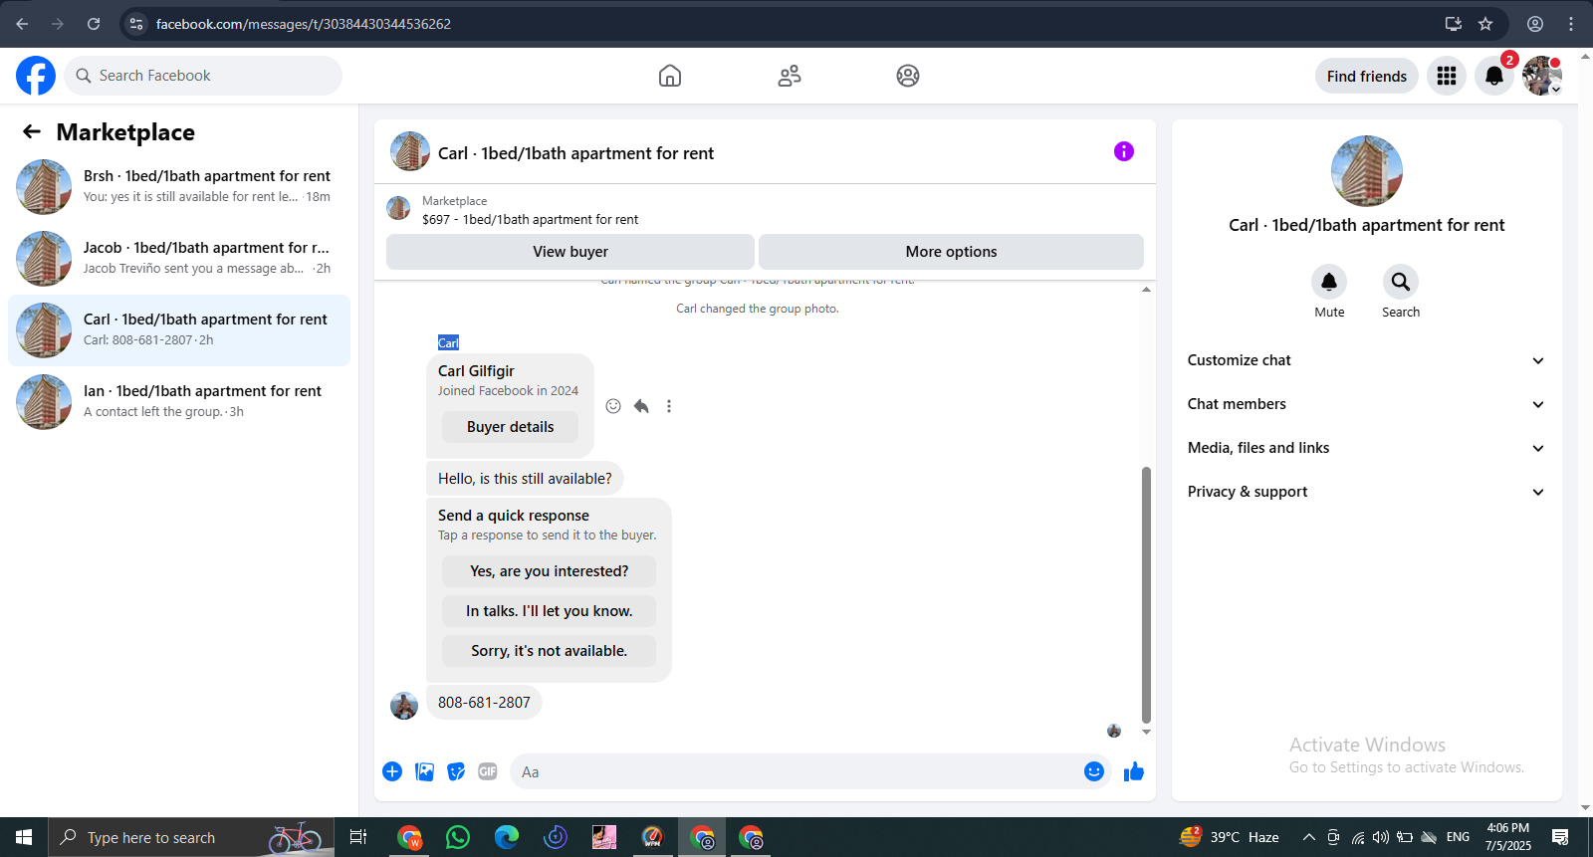
Task: Open conversation information icon
Action: (1124, 151)
